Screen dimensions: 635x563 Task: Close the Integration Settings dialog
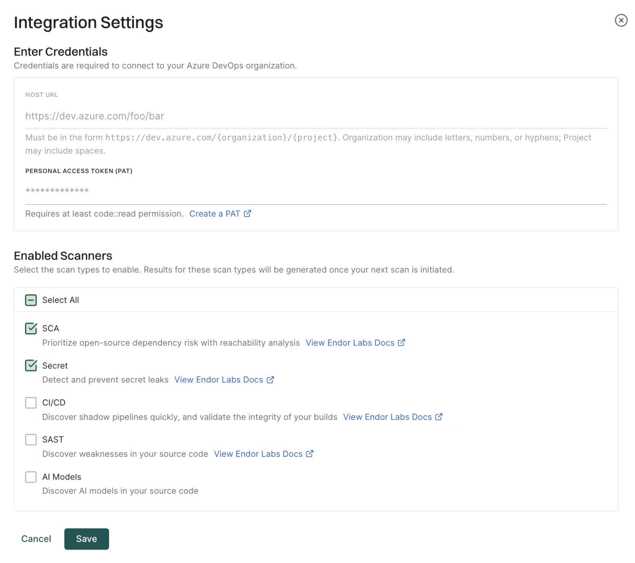[x=621, y=21]
